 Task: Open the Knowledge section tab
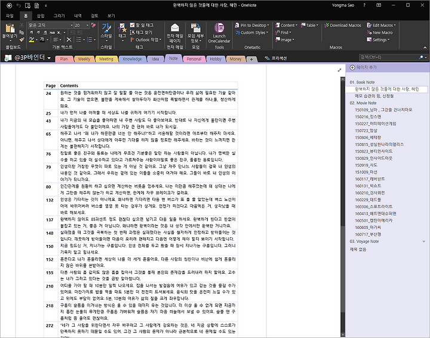(x=132, y=59)
